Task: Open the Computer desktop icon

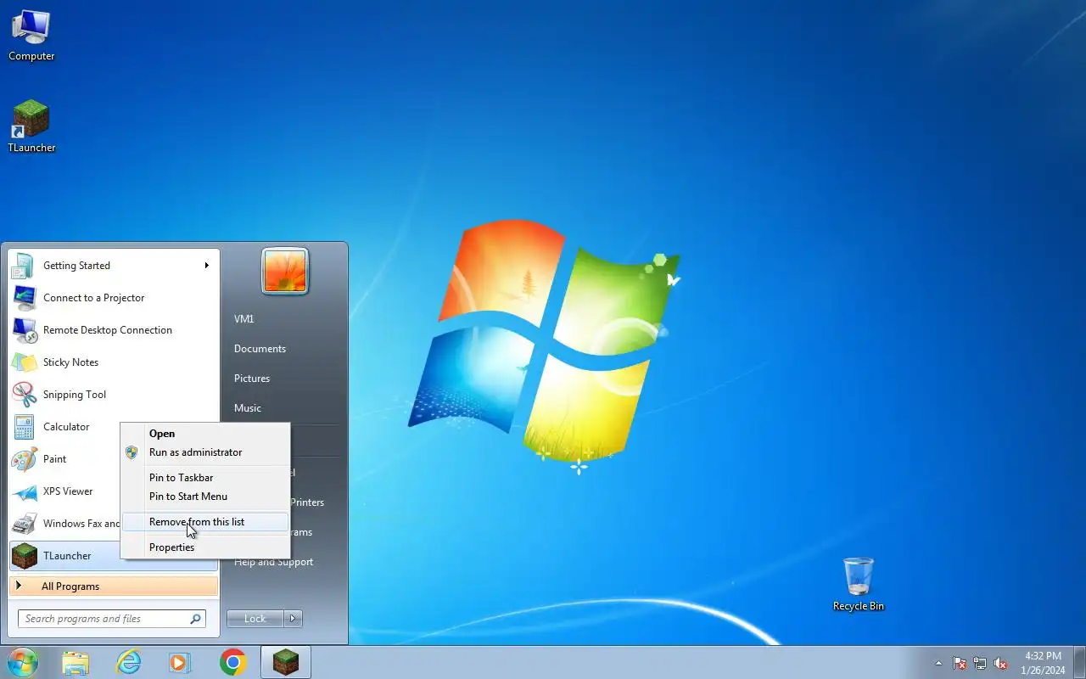Action: 31,36
